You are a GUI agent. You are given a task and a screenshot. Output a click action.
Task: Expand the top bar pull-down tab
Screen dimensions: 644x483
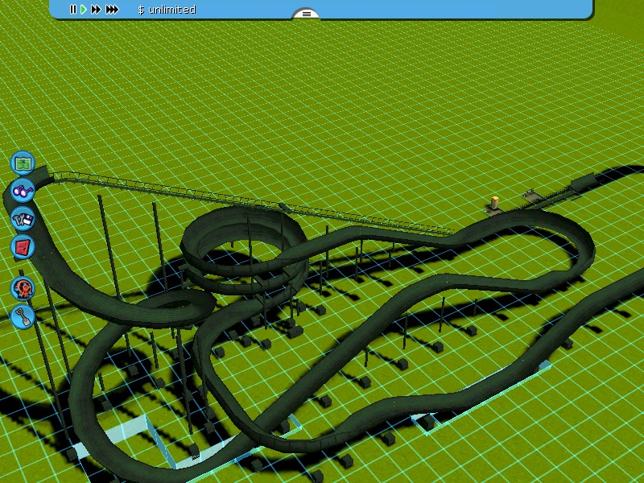[306, 14]
